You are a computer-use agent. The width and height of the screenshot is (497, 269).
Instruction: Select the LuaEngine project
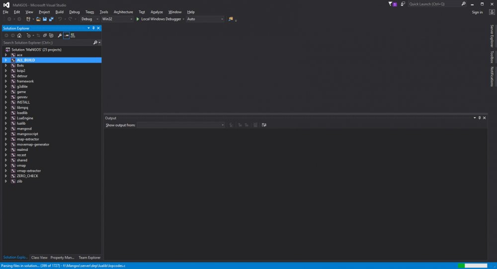[x=25, y=118]
